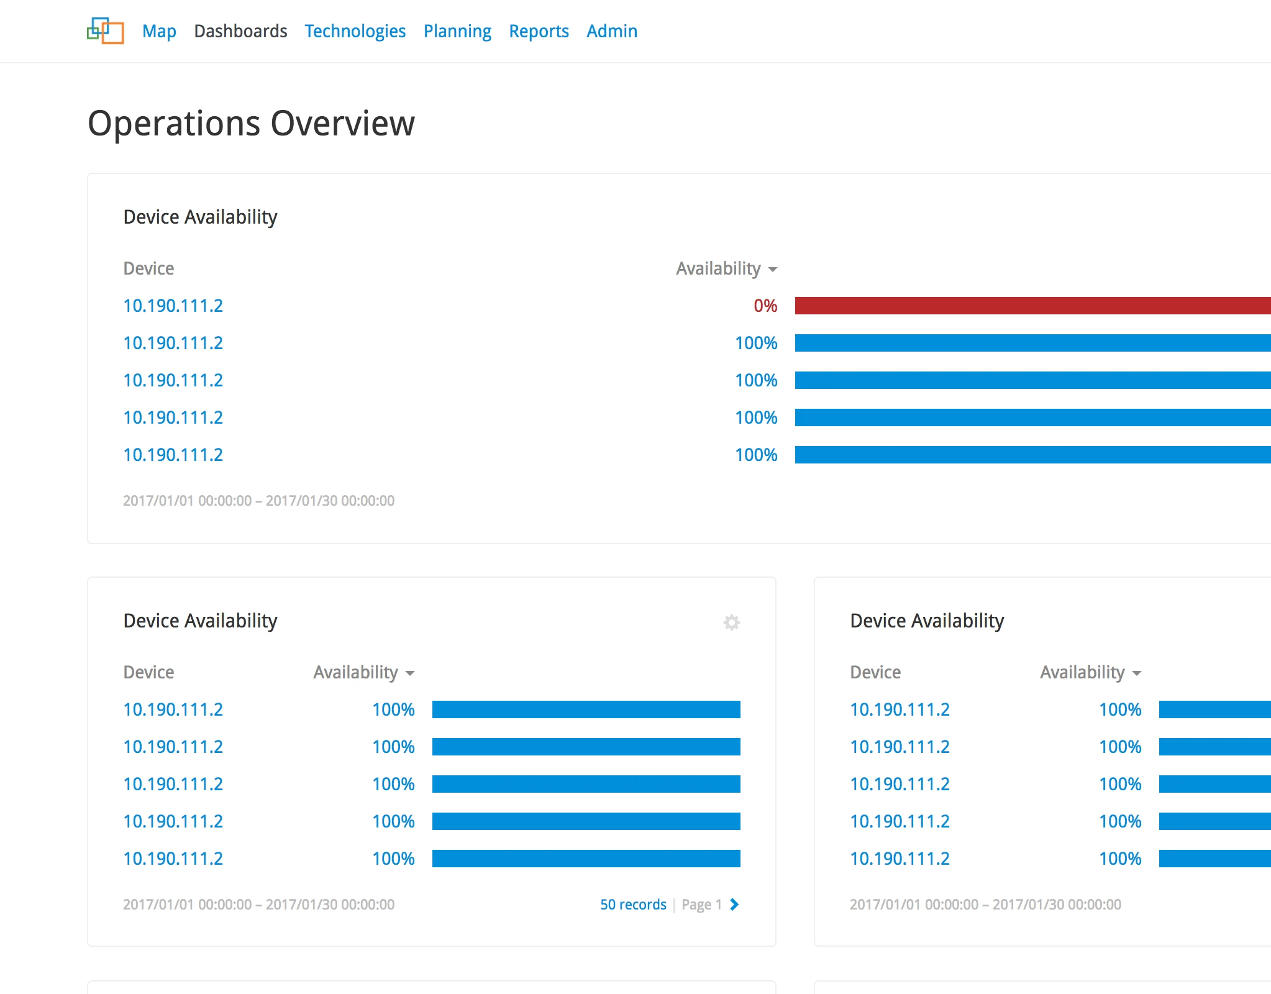The width and height of the screenshot is (1271, 994).
Task: Open the widget settings gear icon
Action: point(731,622)
